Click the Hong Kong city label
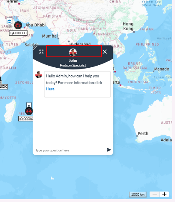Viewport: 175px width, 202px height. [x=128, y=26]
